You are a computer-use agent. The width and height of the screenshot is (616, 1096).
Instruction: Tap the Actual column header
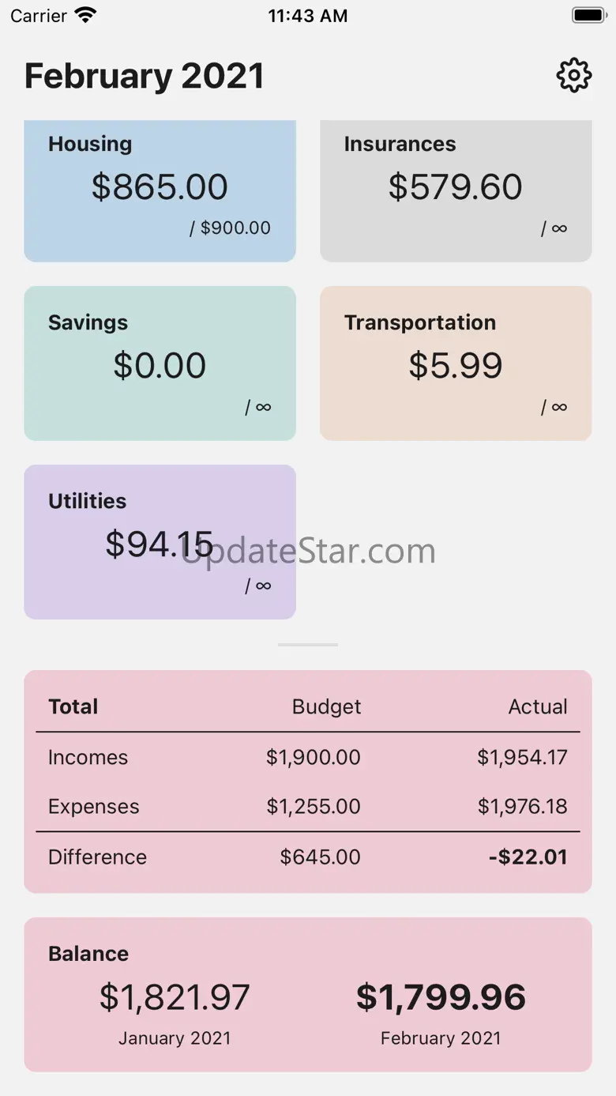(538, 706)
